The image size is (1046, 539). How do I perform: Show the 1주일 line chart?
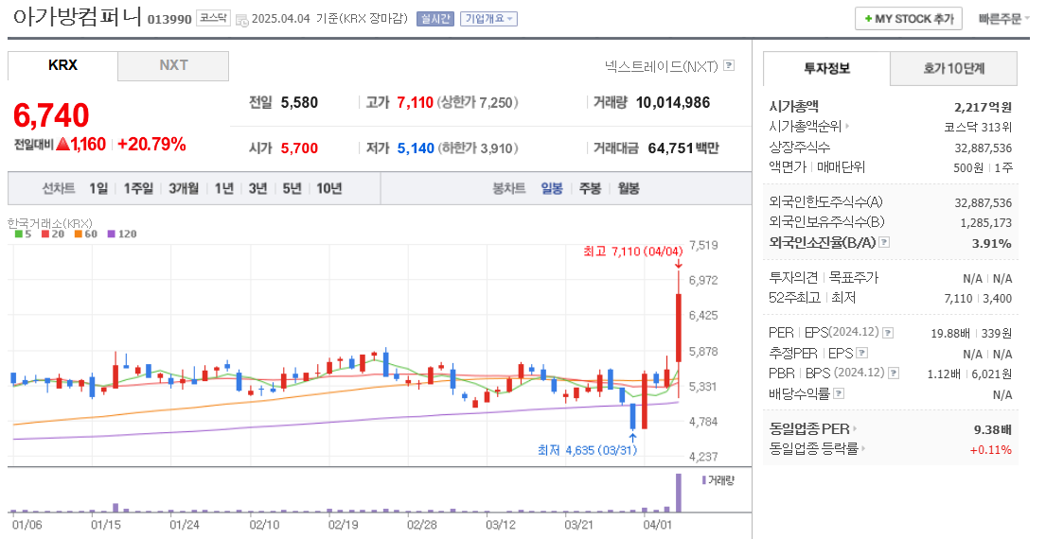pyautogui.click(x=138, y=188)
